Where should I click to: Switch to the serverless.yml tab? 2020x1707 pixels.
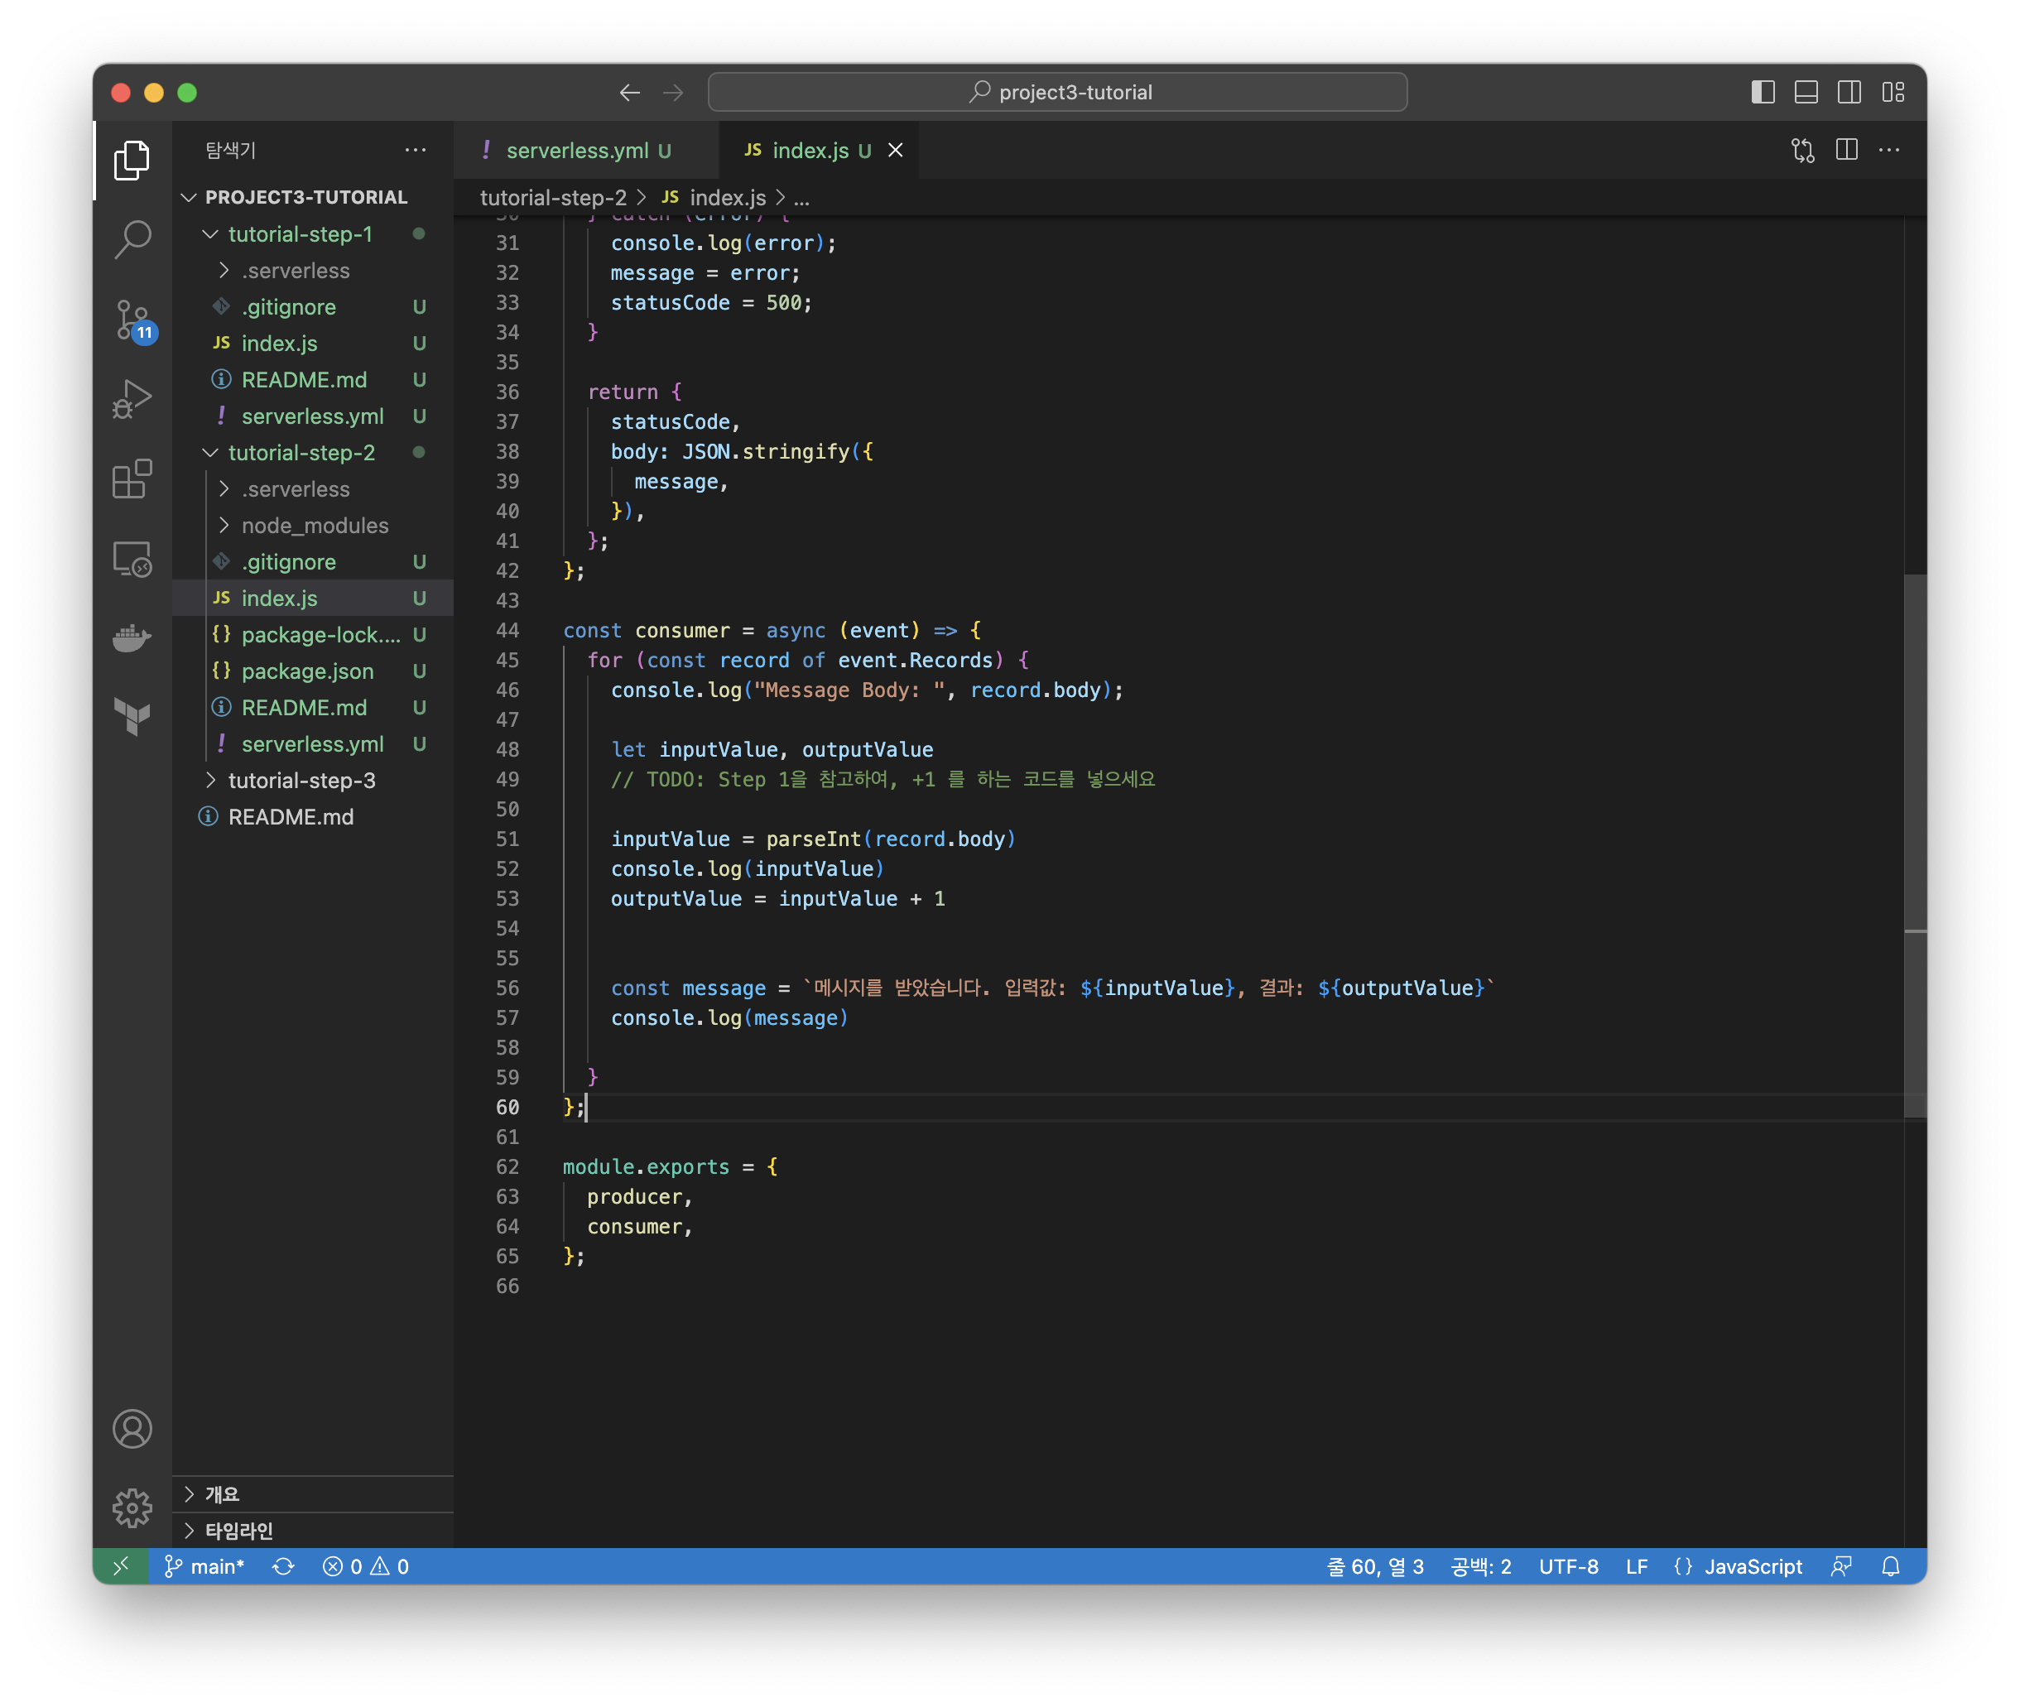577,150
